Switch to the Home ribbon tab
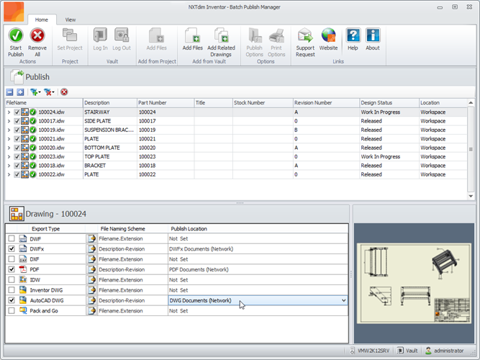480x360 pixels. click(42, 19)
